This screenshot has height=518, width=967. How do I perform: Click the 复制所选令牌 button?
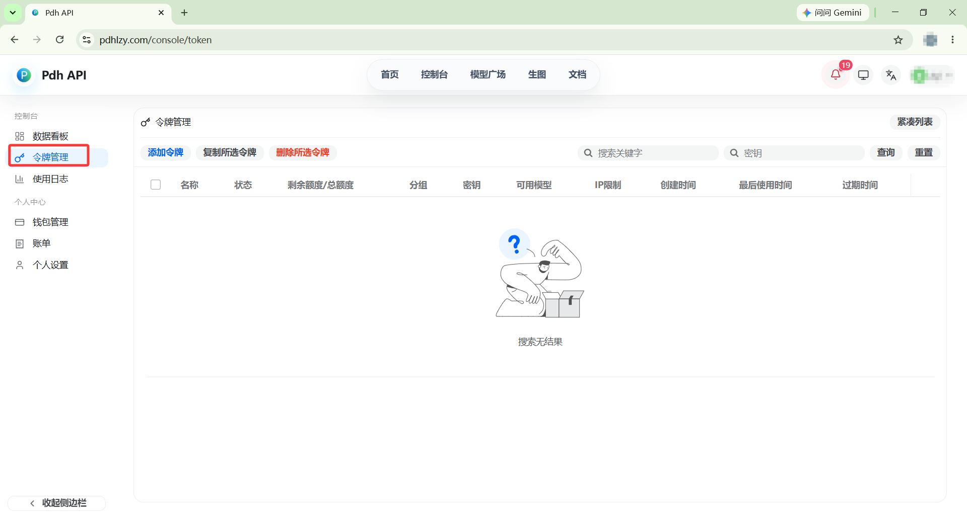(x=230, y=152)
